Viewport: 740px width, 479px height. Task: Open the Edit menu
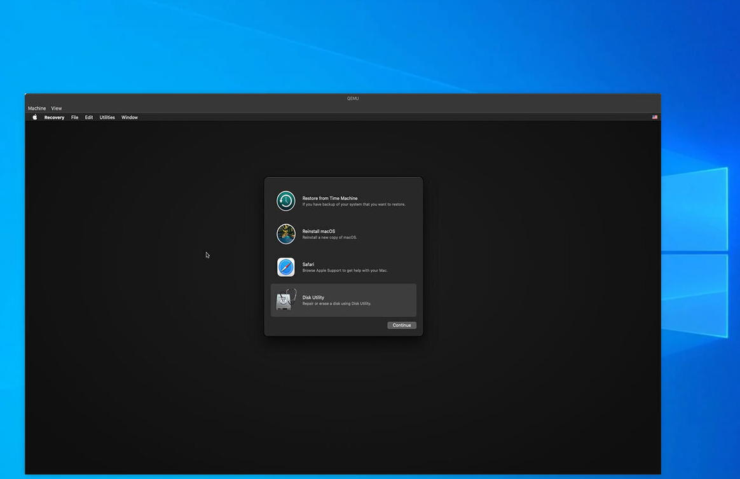click(89, 118)
